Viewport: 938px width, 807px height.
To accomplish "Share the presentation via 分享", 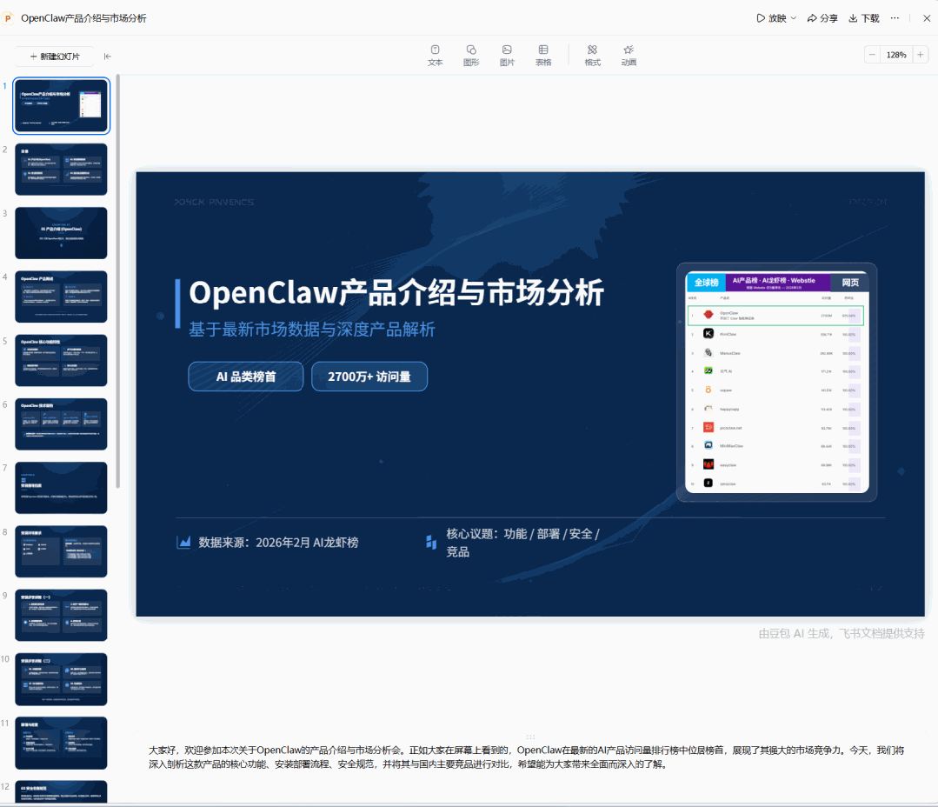I will coord(822,18).
